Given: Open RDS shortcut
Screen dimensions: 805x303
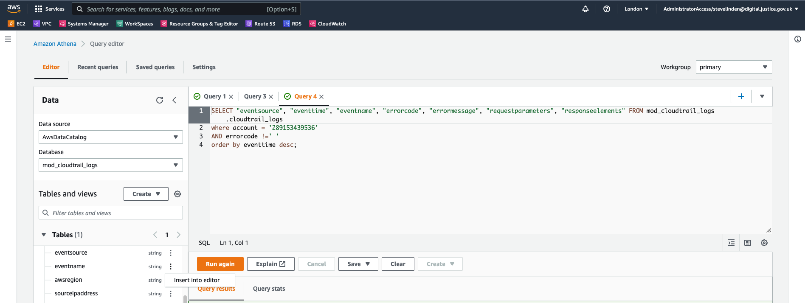Looking at the screenshot, I should coord(293,24).
